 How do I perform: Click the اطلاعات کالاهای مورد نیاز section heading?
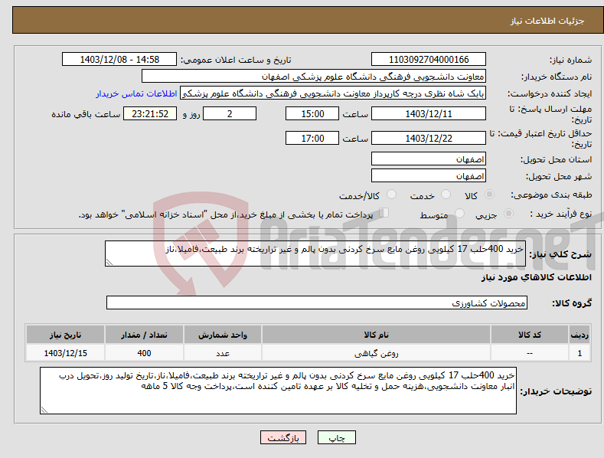point(536,277)
